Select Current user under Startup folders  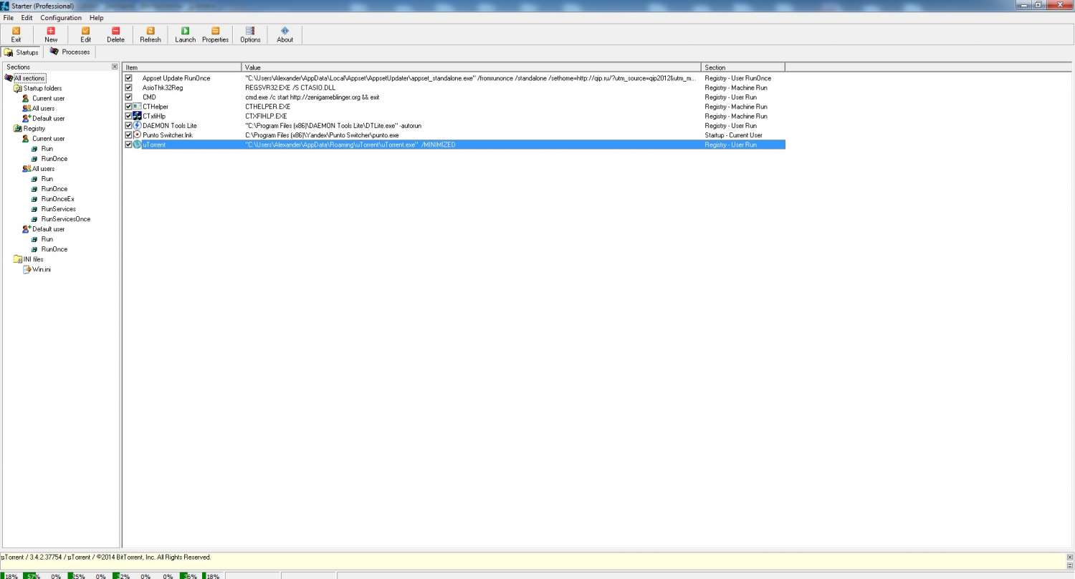click(x=48, y=98)
